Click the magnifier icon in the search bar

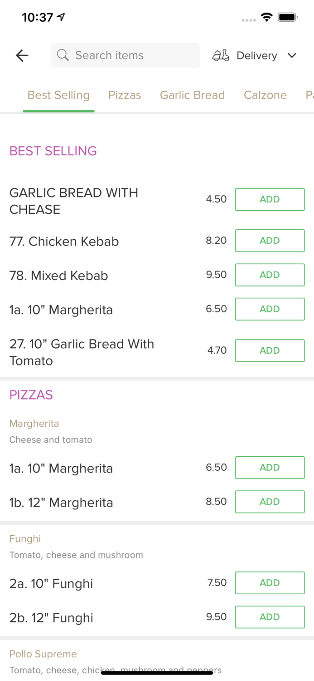63,55
